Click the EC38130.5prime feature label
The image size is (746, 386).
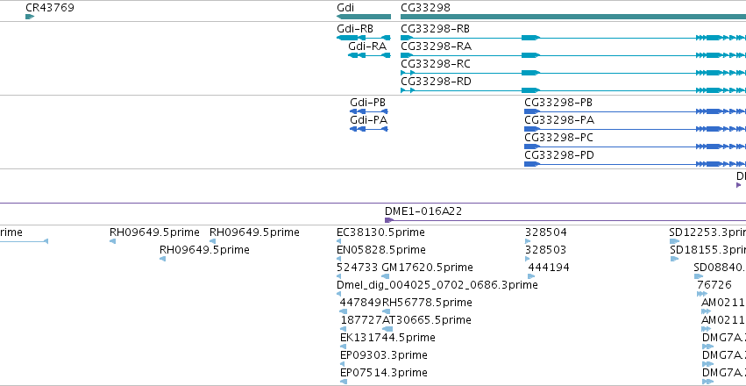pos(380,232)
